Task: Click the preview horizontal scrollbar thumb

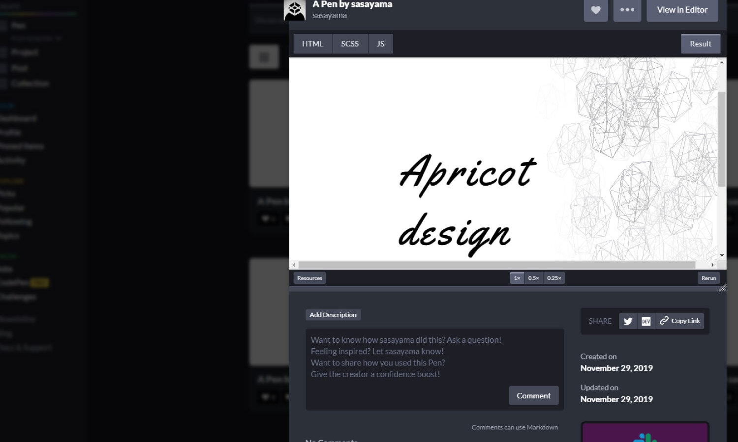Action: tap(497, 265)
